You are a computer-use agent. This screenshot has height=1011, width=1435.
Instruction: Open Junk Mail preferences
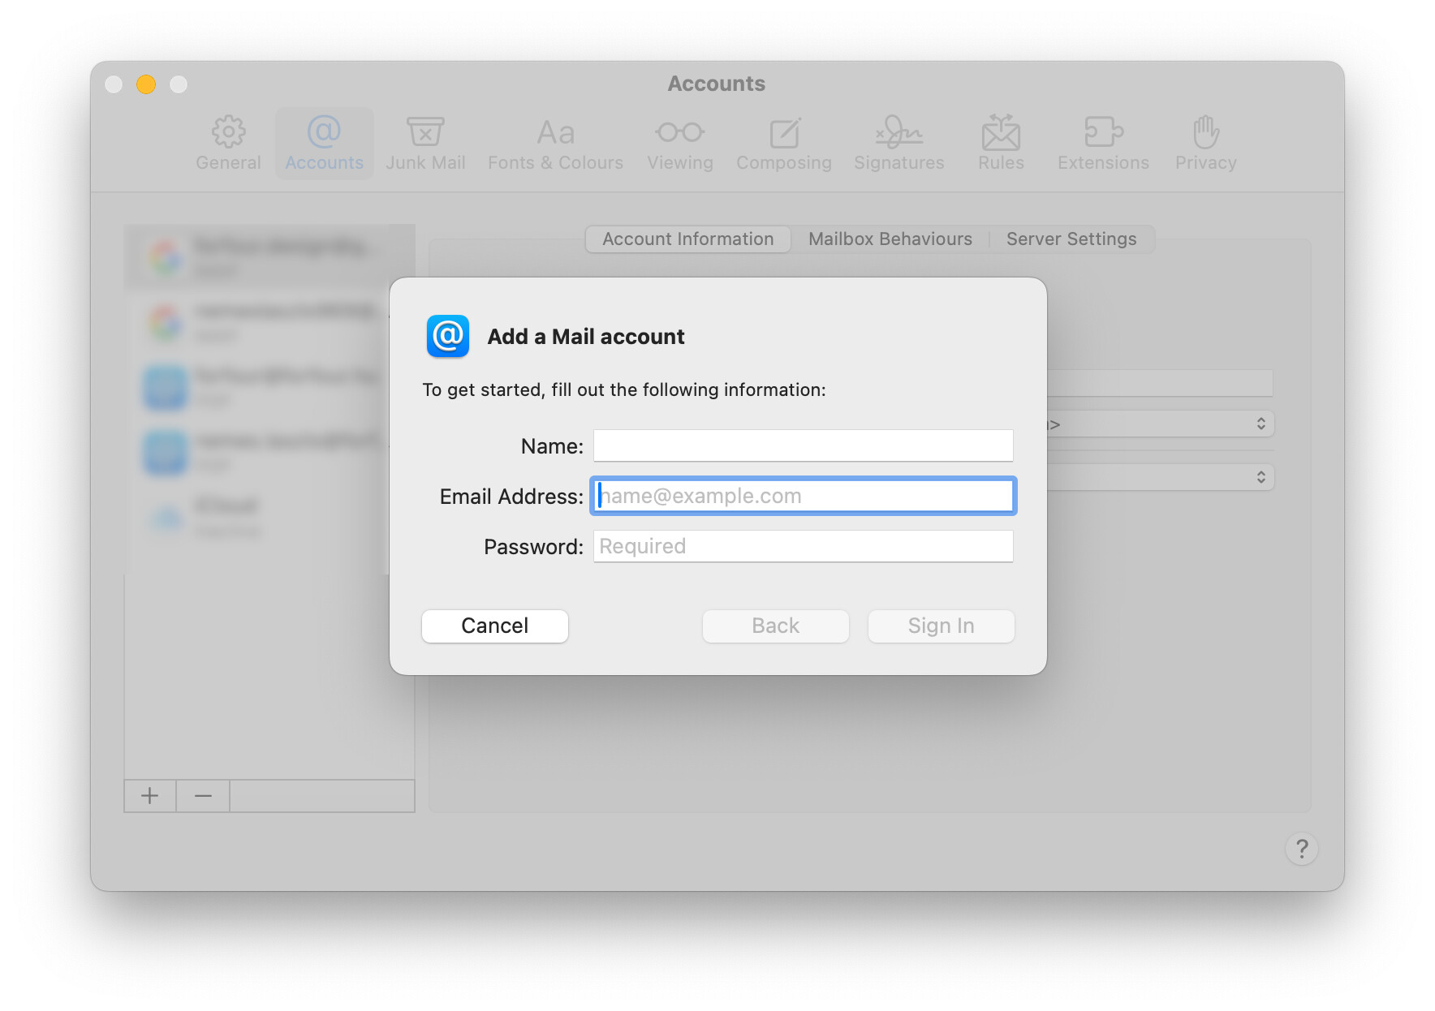point(425,144)
